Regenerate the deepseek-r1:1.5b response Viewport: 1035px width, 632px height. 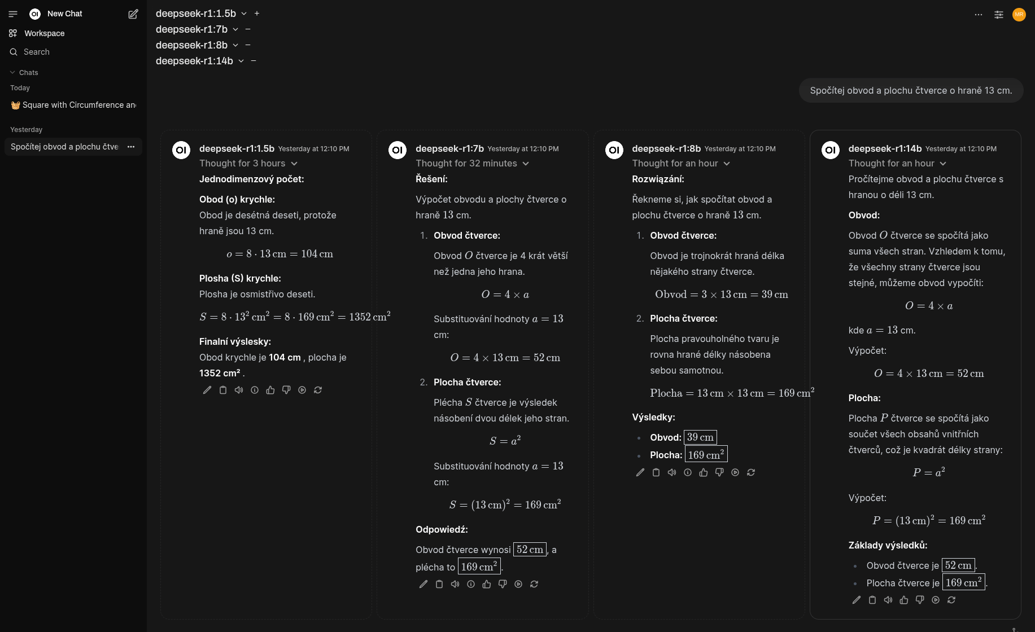(x=318, y=390)
